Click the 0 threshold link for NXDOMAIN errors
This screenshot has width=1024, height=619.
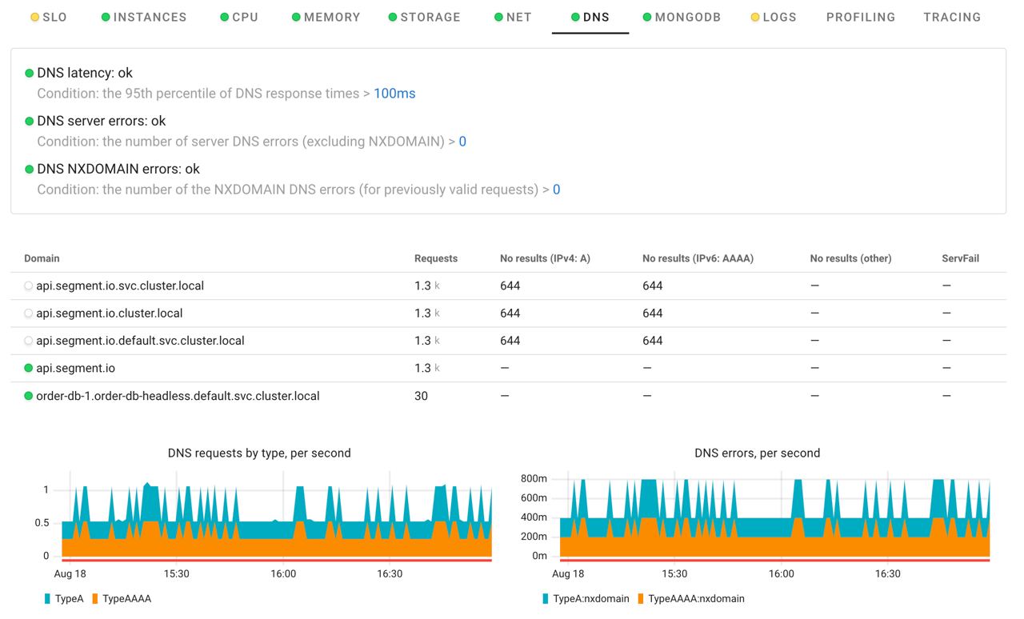556,190
